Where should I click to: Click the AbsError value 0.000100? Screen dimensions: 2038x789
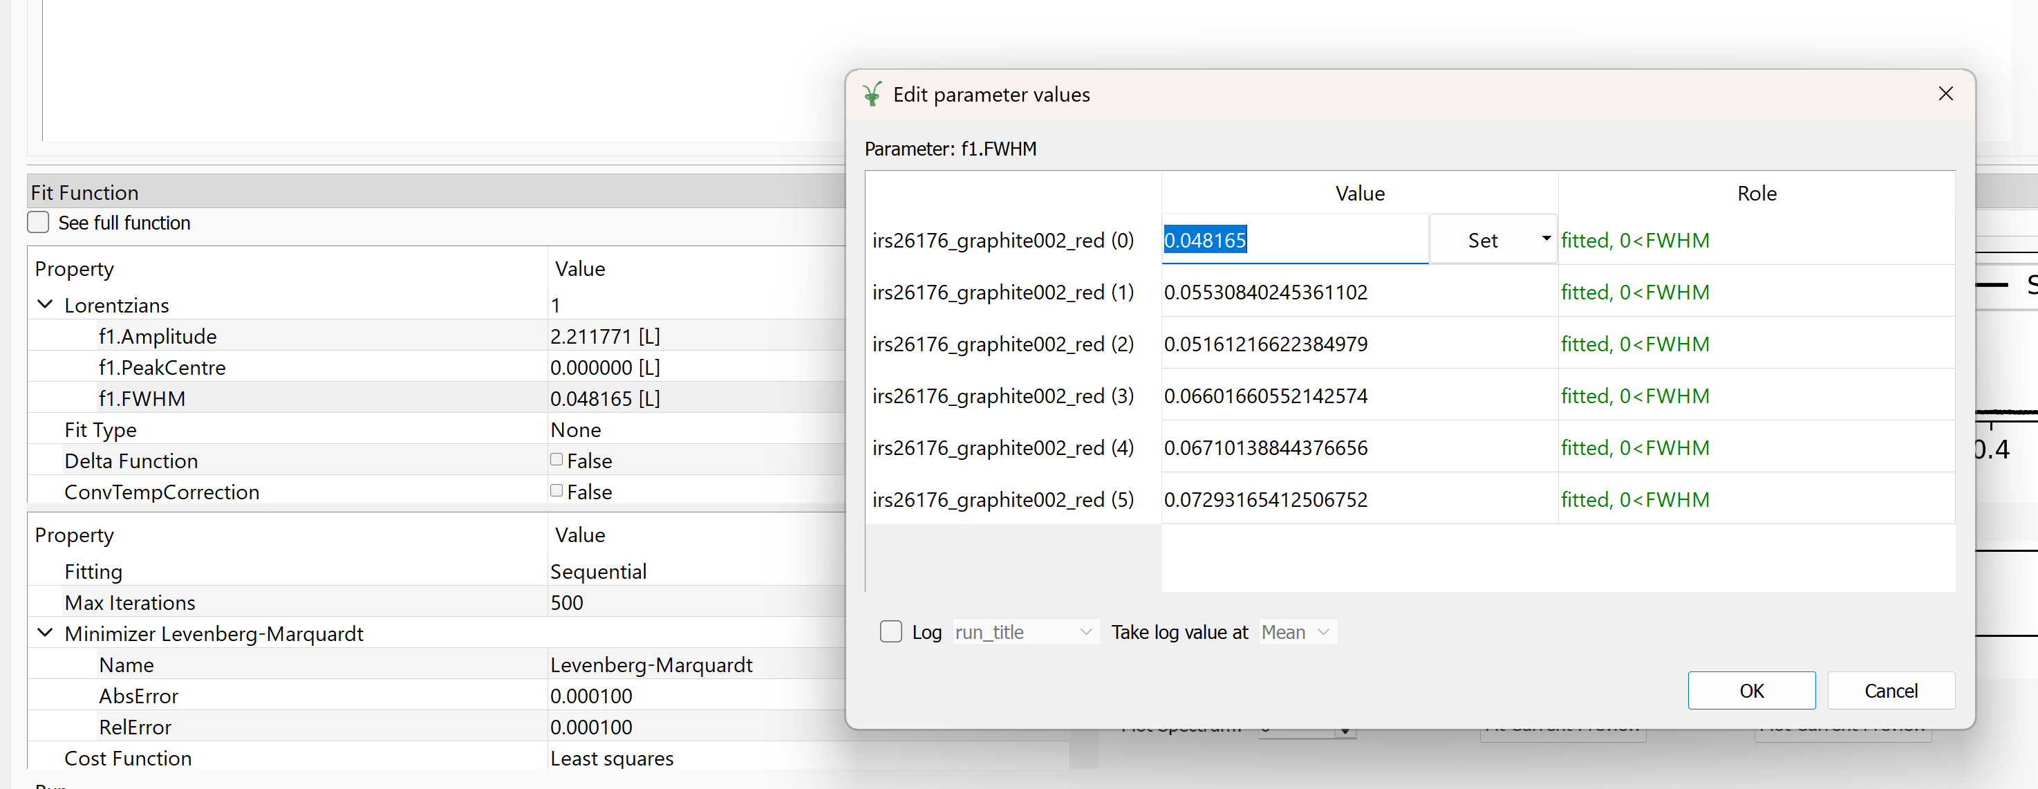(591, 696)
